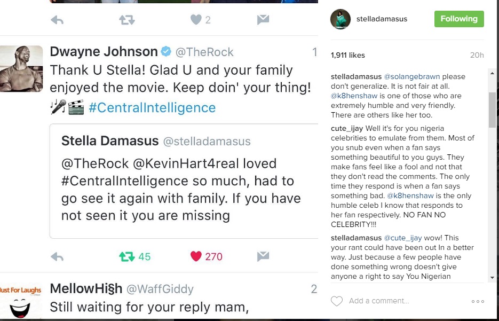
Task: Open the @k8henshaw mention in cute_ijay's comment
Action: 410,196
